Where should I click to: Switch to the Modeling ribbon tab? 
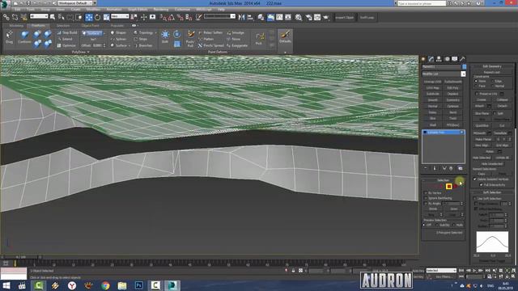click(x=16, y=25)
